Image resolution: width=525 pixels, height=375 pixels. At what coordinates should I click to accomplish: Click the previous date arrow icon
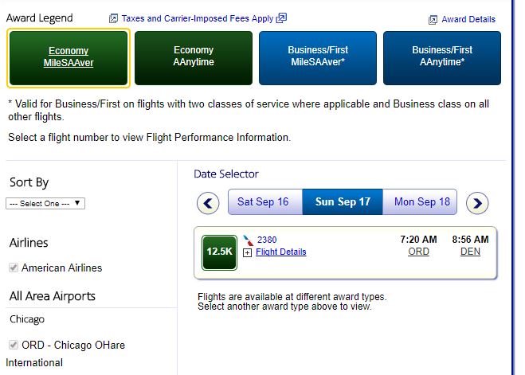[x=208, y=202]
